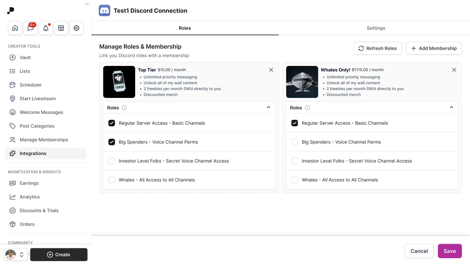Select the Roles tab
The height and width of the screenshot is (266, 470).
[185, 28]
